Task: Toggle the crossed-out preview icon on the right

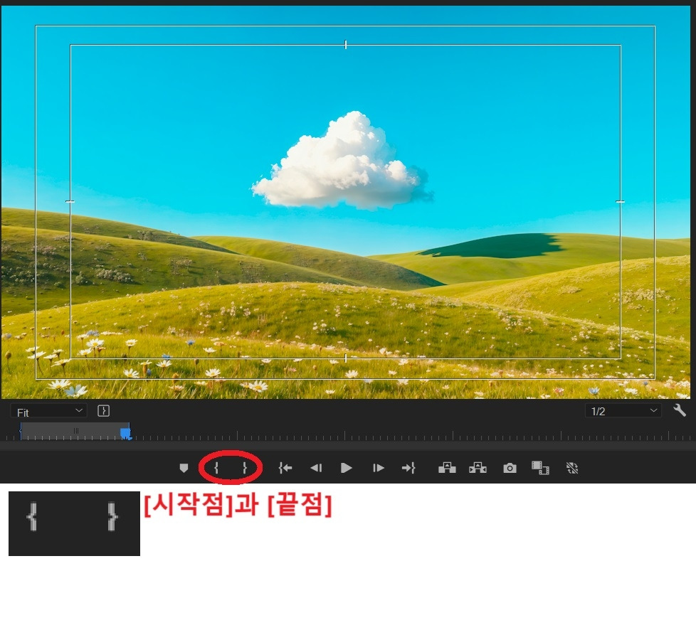Action: point(572,468)
